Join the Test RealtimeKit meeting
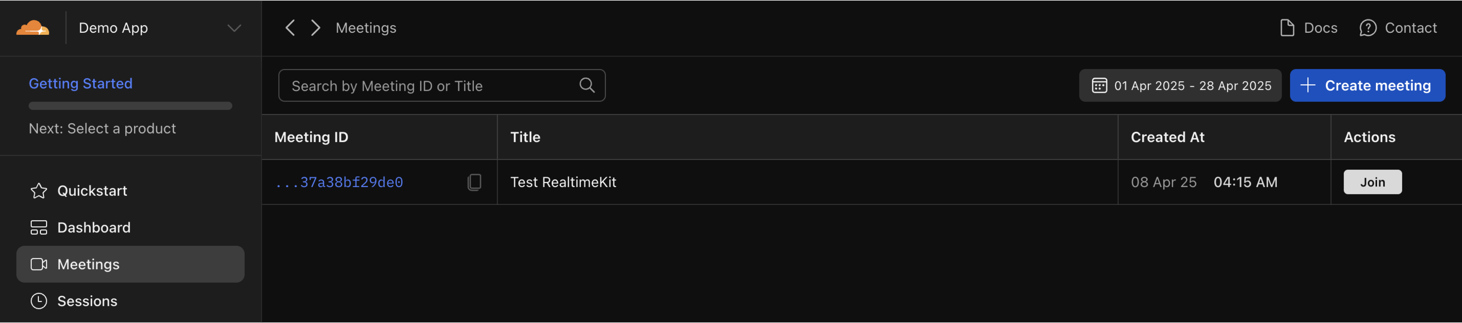This screenshot has width=1462, height=323. 1372,182
